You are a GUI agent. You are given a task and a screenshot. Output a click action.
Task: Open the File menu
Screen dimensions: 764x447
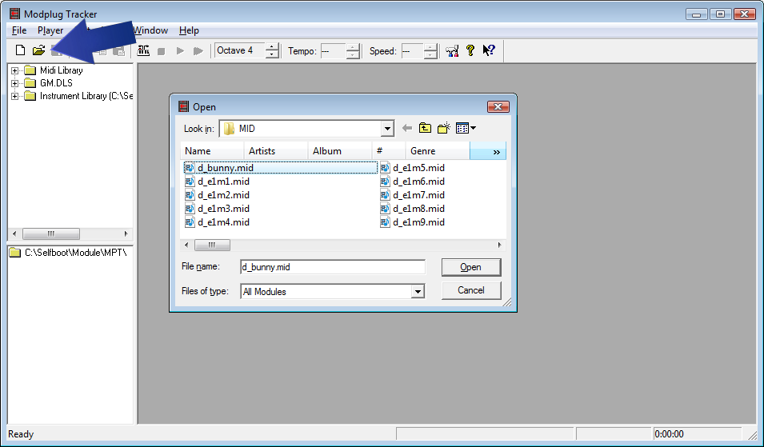19,30
